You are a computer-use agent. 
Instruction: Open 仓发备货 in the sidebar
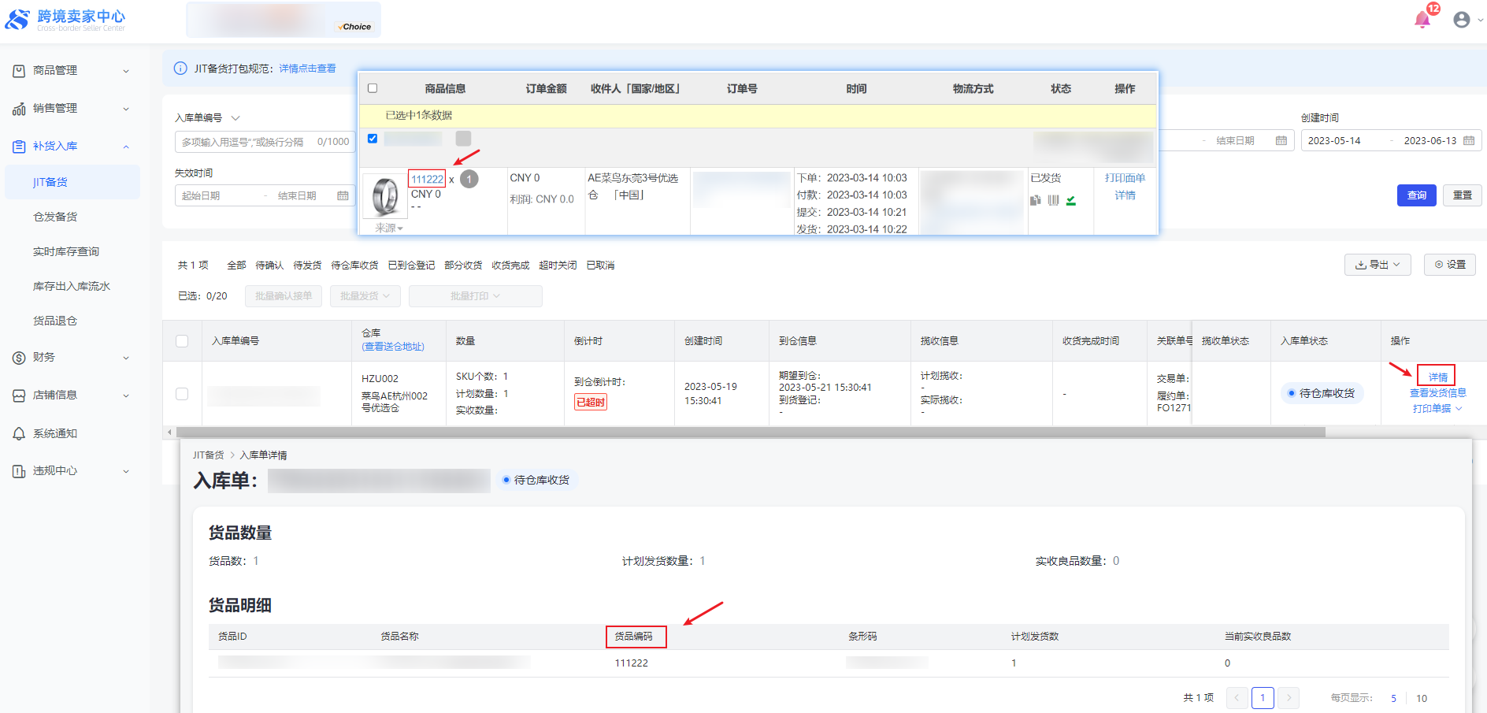pos(55,217)
